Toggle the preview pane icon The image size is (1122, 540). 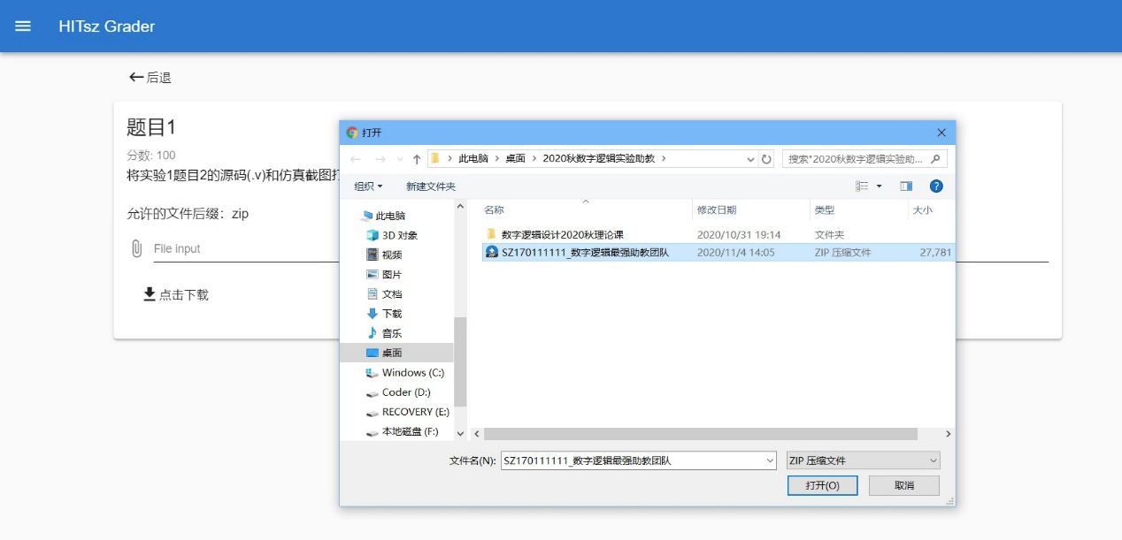pyautogui.click(x=906, y=186)
